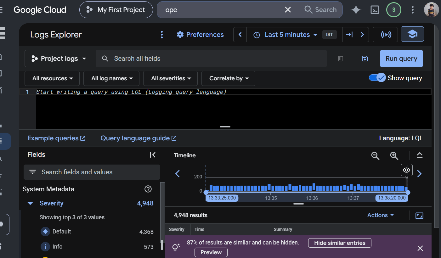Click the Google Cloud logo

point(40,10)
